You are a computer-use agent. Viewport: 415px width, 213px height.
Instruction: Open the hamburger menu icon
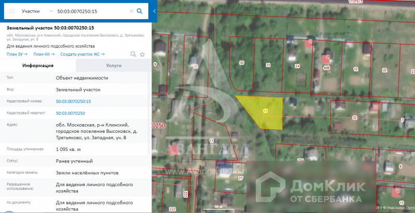coord(12,11)
